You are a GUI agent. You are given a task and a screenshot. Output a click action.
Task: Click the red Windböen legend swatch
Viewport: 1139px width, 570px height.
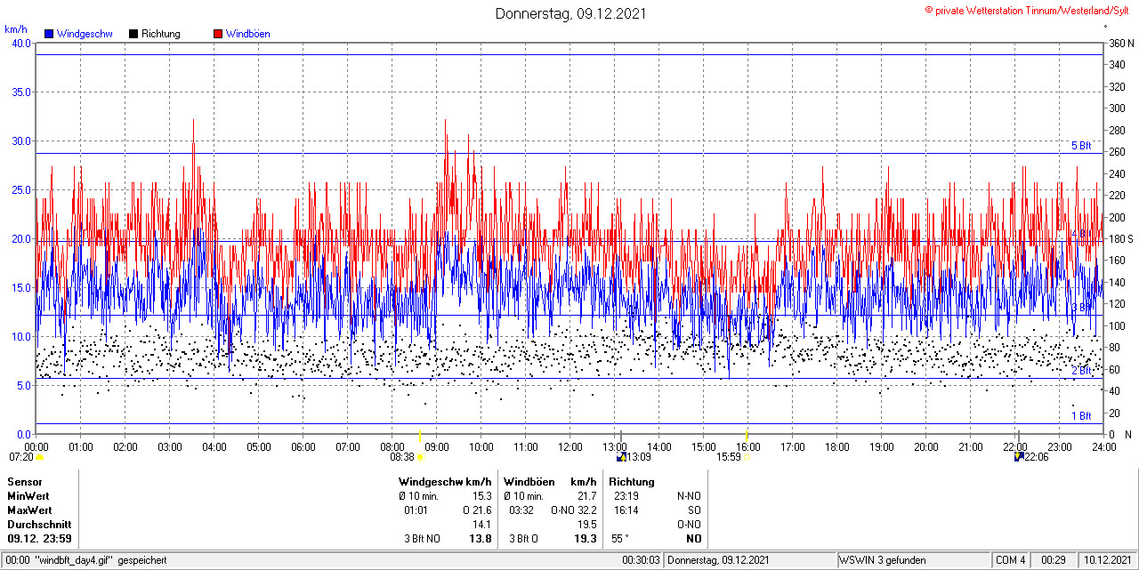[x=218, y=34]
